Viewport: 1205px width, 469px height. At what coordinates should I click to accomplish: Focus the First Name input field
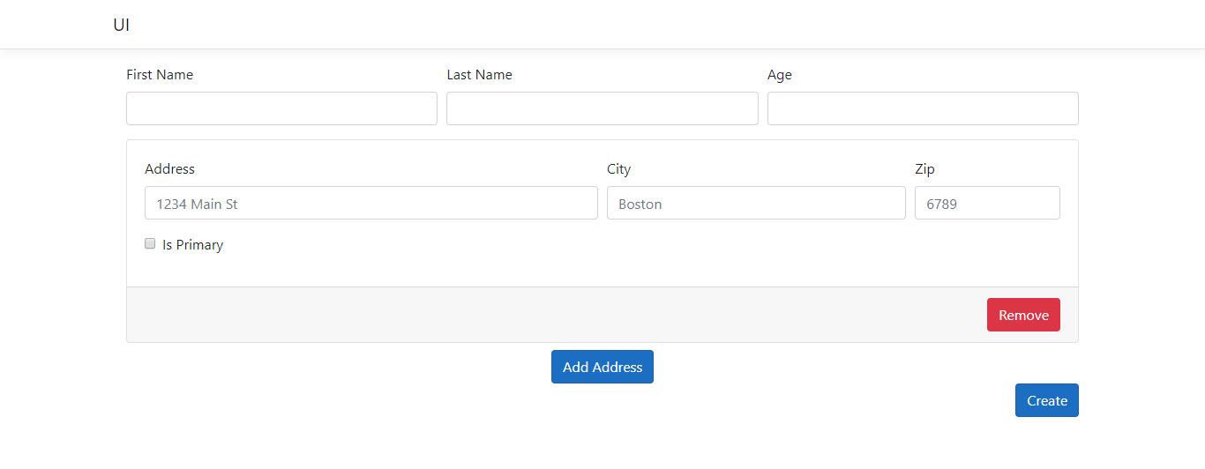(x=281, y=108)
